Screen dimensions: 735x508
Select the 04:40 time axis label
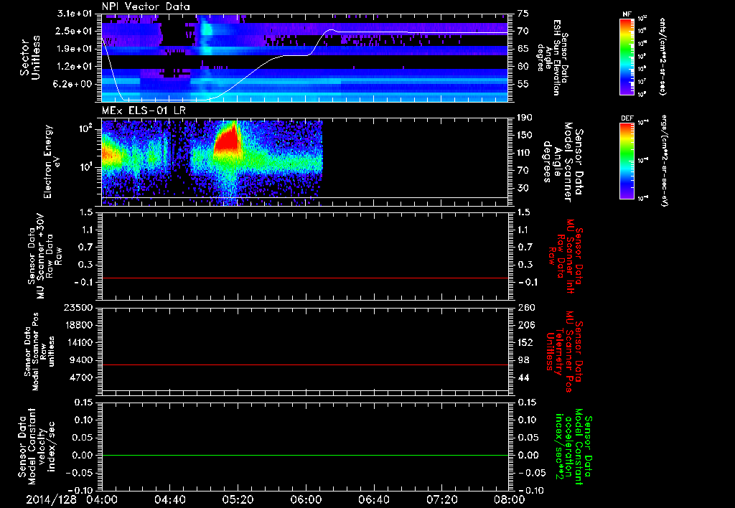[x=169, y=499]
